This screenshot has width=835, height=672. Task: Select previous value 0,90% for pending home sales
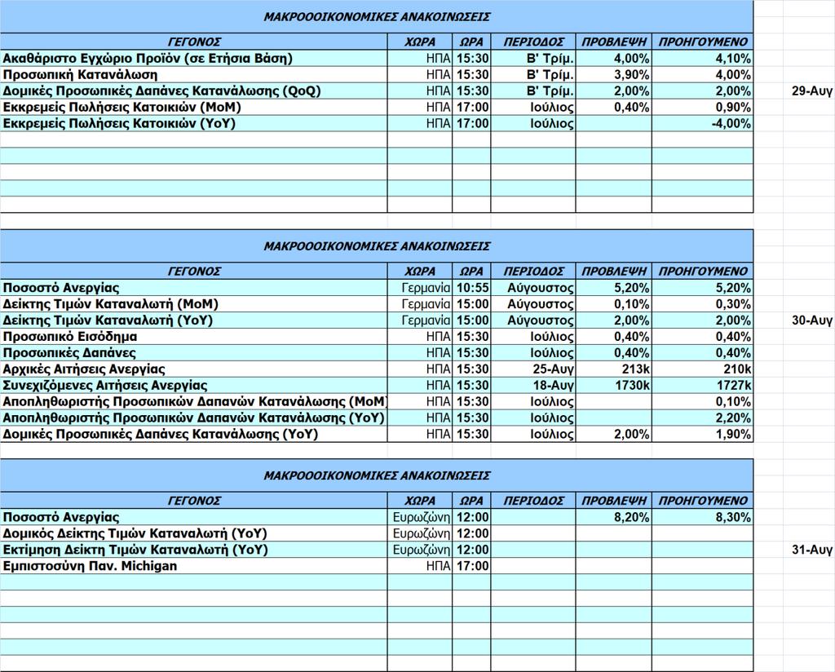(702, 107)
